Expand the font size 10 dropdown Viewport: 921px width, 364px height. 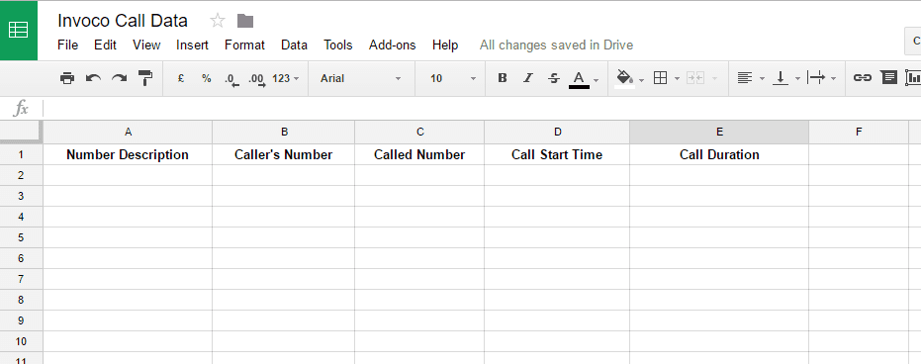pyautogui.click(x=453, y=78)
